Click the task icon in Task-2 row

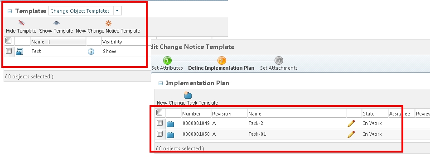click(x=170, y=124)
